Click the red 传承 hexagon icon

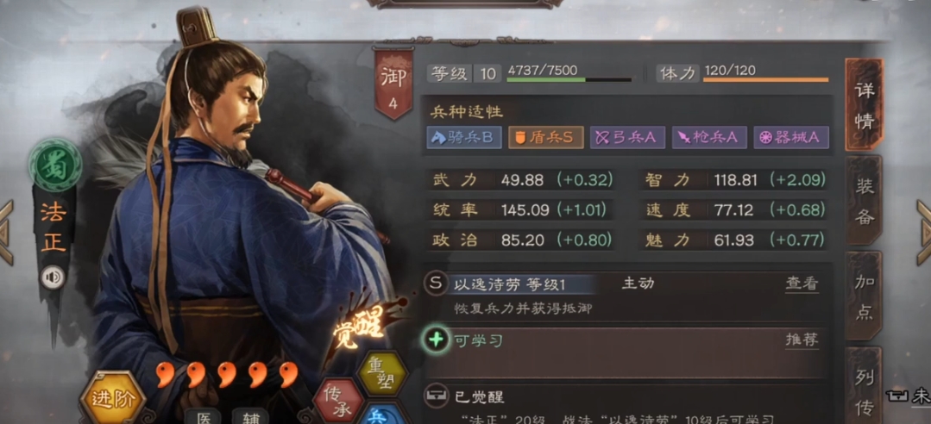339,400
